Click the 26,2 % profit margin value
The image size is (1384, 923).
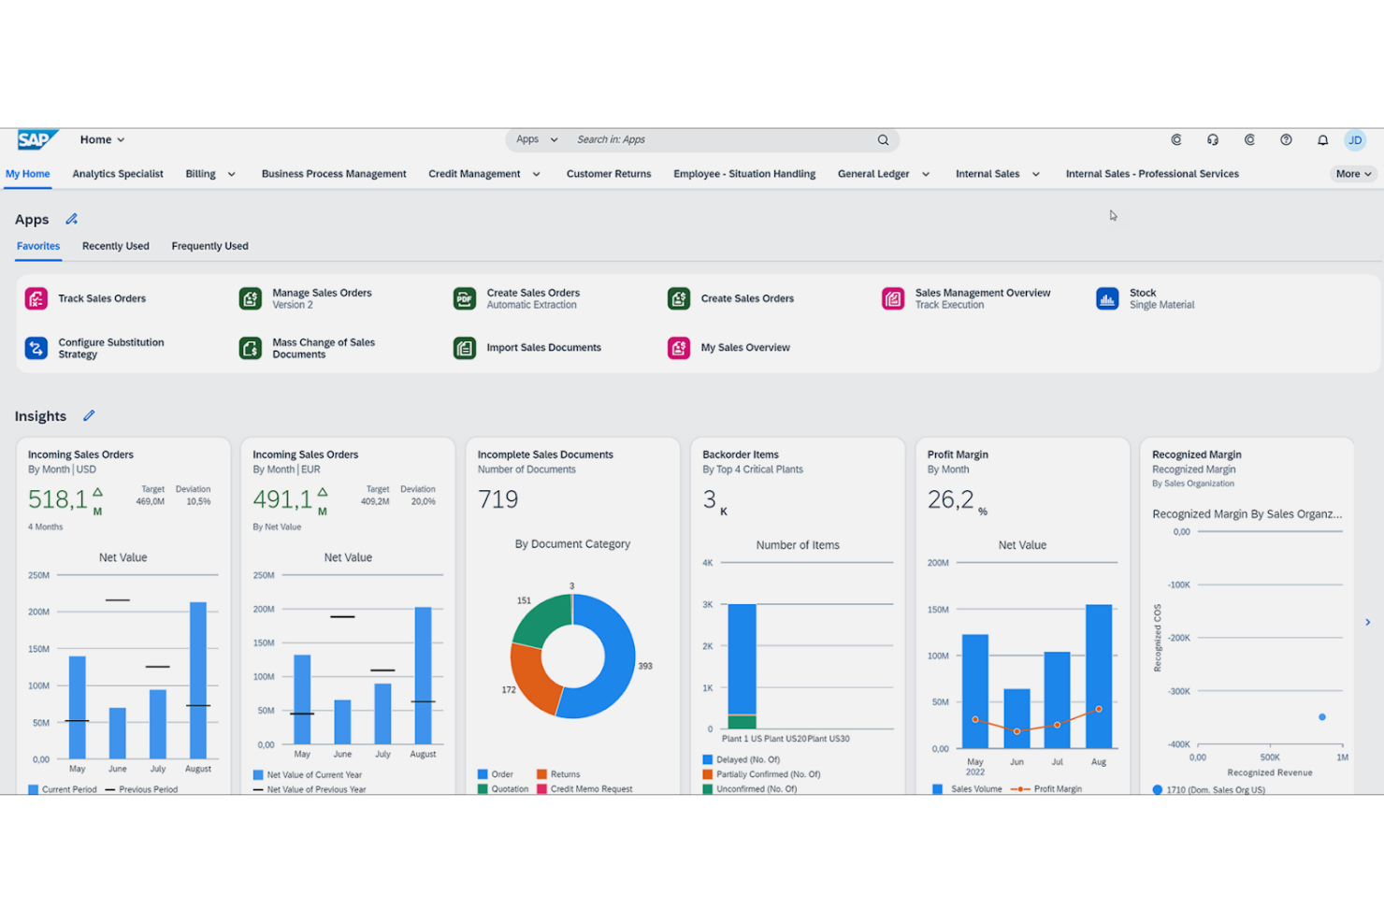coord(958,500)
